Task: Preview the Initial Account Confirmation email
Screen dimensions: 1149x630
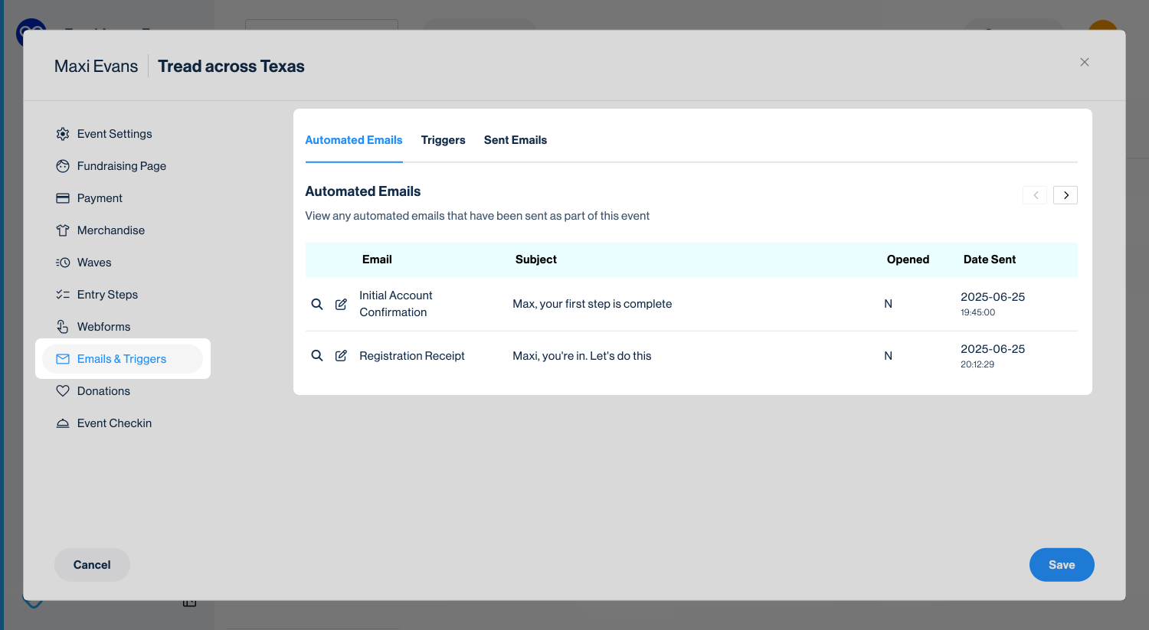Action: (316, 304)
